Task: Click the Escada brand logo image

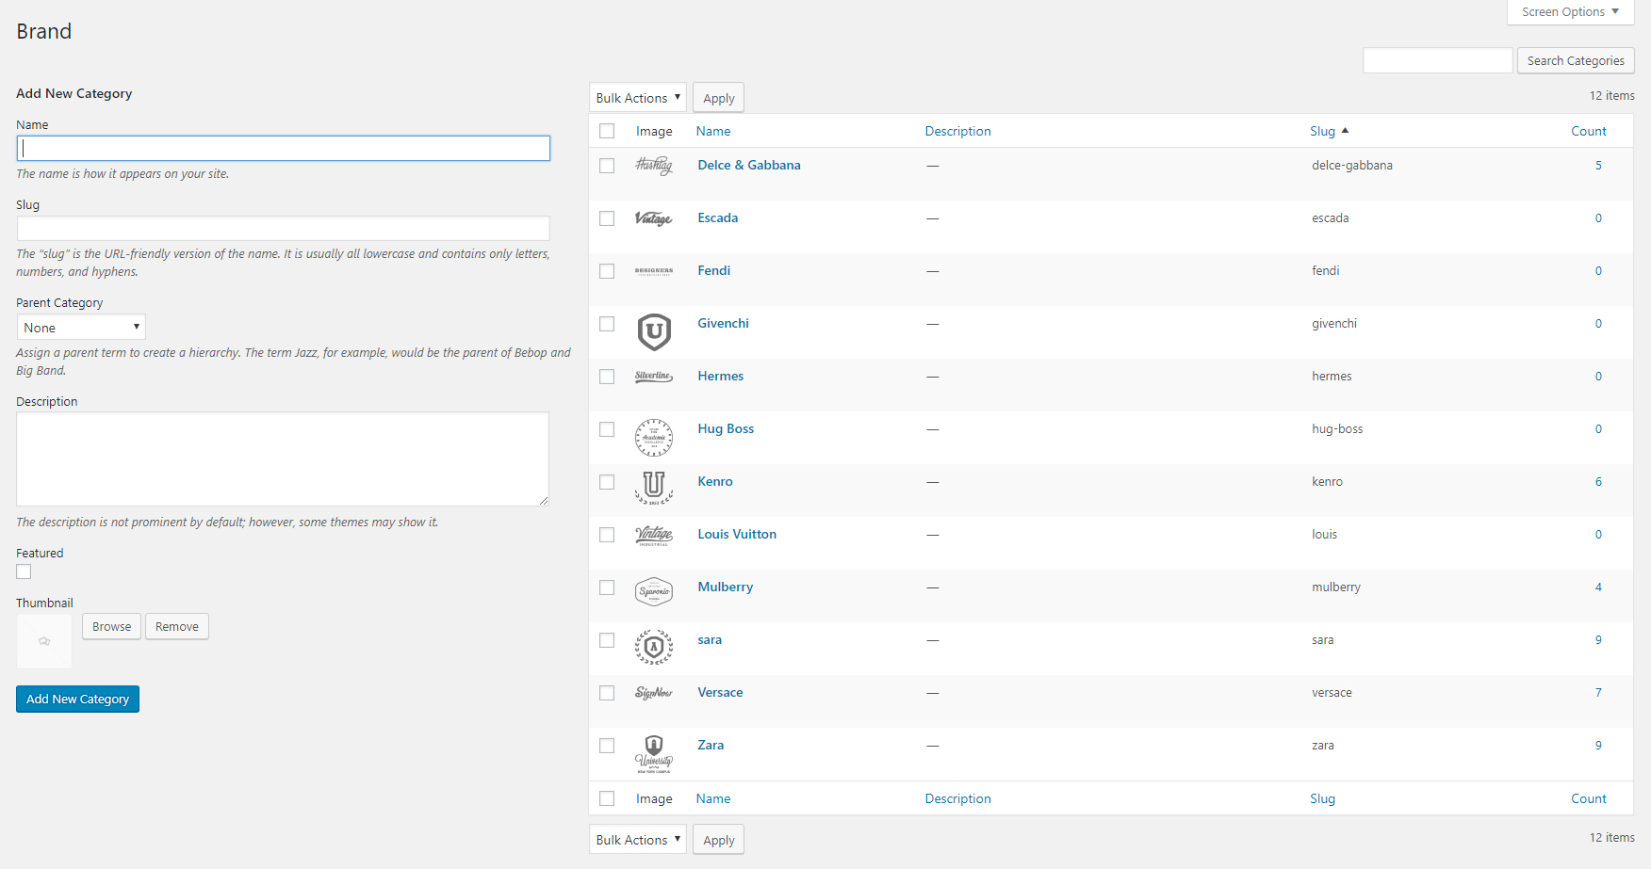Action: [654, 218]
